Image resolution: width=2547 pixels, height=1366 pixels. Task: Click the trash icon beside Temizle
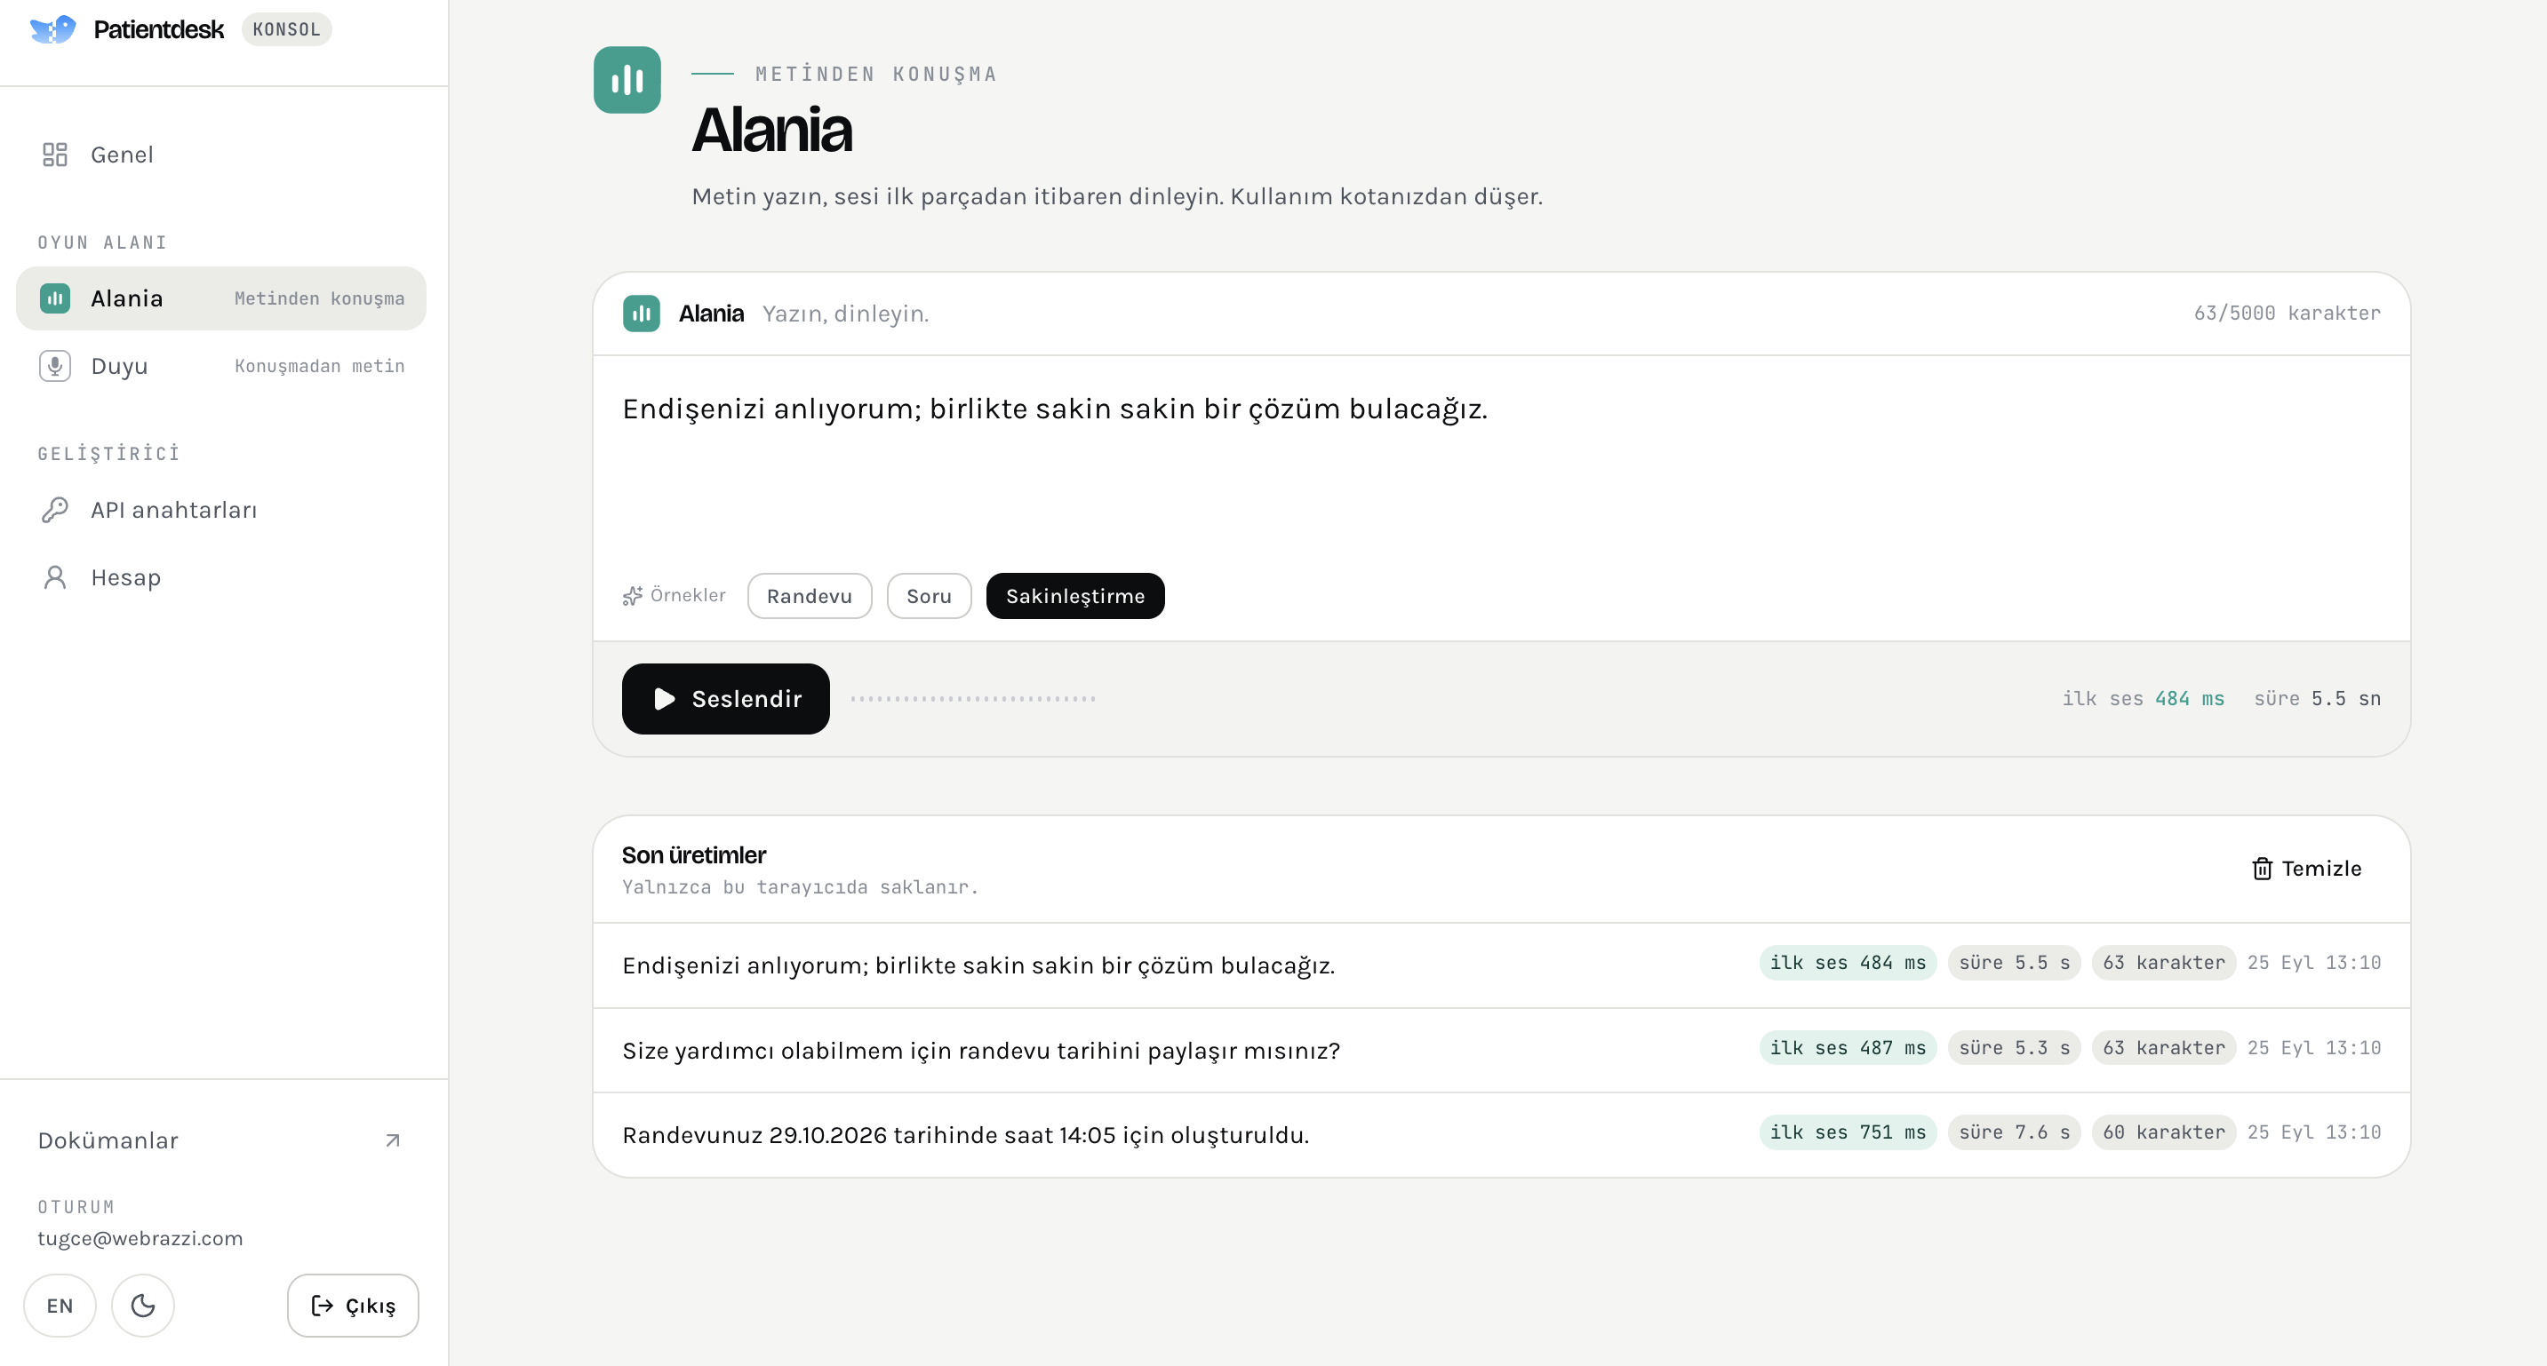pyautogui.click(x=2261, y=869)
